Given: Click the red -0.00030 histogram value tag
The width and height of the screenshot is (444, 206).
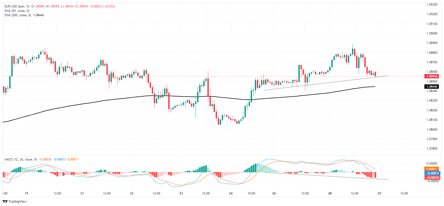Looking at the screenshot, I should tap(432, 178).
